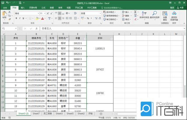Viewport: 187px width, 120px height.
Task: Click the Increase Indent icon
Action: point(70,18)
